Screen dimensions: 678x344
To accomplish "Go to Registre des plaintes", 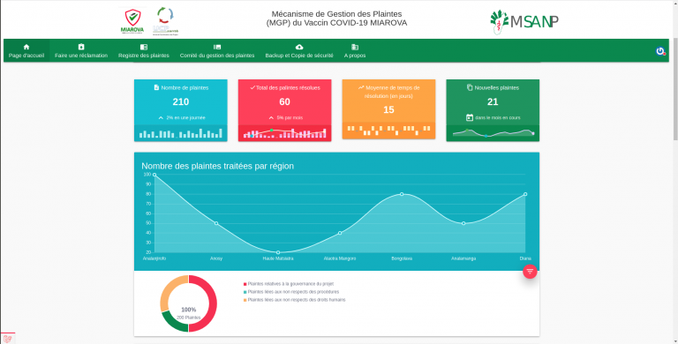I will click(144, 50).
